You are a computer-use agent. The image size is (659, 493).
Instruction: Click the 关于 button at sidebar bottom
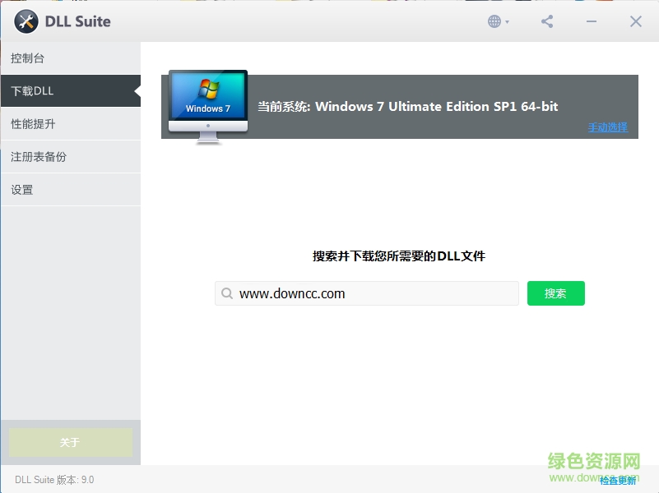70,442
